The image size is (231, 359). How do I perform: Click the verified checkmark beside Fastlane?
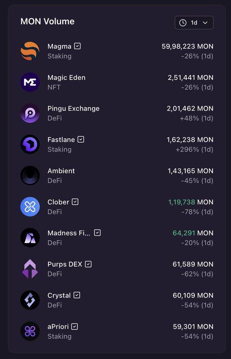pos(81,139)
